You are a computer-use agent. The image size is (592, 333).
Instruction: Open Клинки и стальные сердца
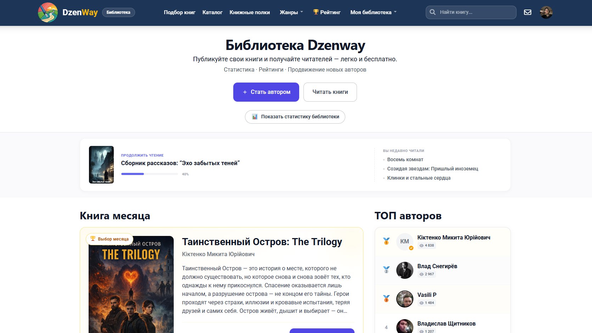click(419, 178)
